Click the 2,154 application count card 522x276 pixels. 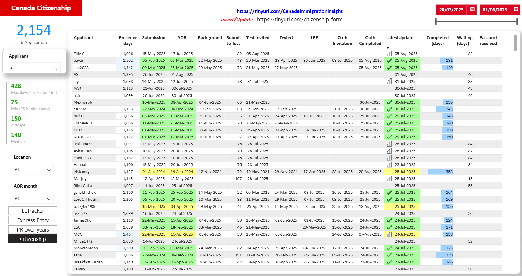click(34, 30)
